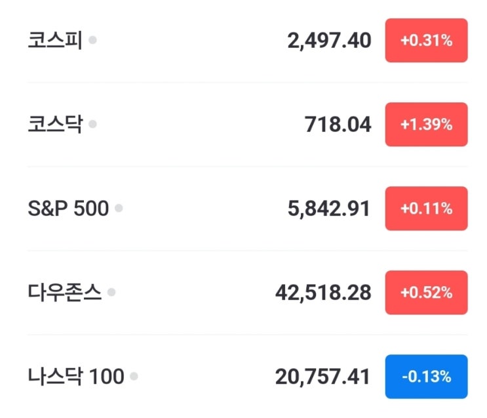Click the gray dot next to 코스닥
487x418 pixels.
(x=92, y=124)
